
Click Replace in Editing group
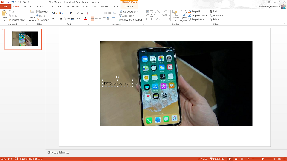click(x=216, y=16)
